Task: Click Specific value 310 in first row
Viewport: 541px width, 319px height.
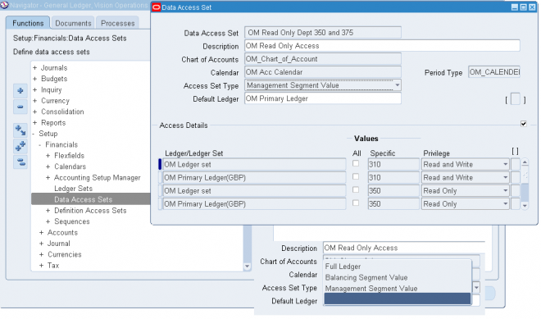Action: pos(393,164)
